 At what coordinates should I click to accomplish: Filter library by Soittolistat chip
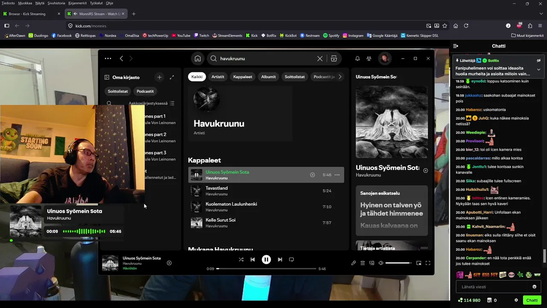click(118, 91)
